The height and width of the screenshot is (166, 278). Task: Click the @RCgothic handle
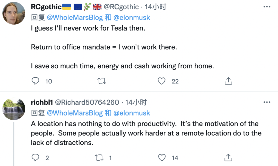point(121,7)
